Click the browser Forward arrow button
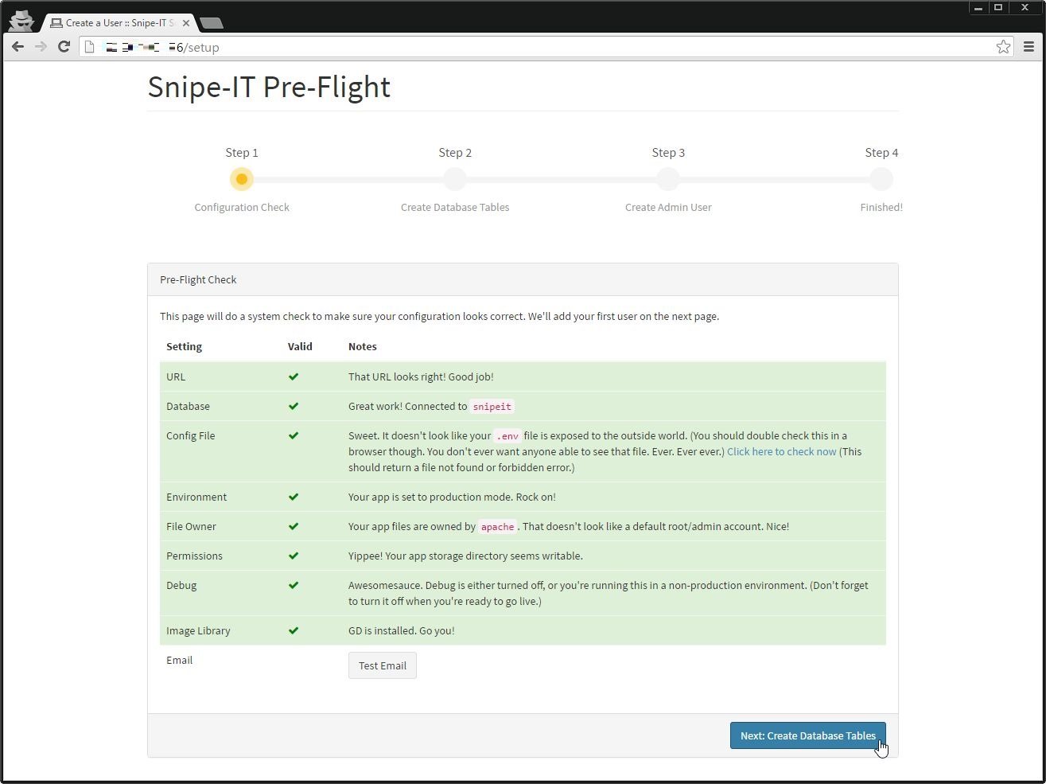The width and height of the screenshot is (1046, 784). point(41,47)
